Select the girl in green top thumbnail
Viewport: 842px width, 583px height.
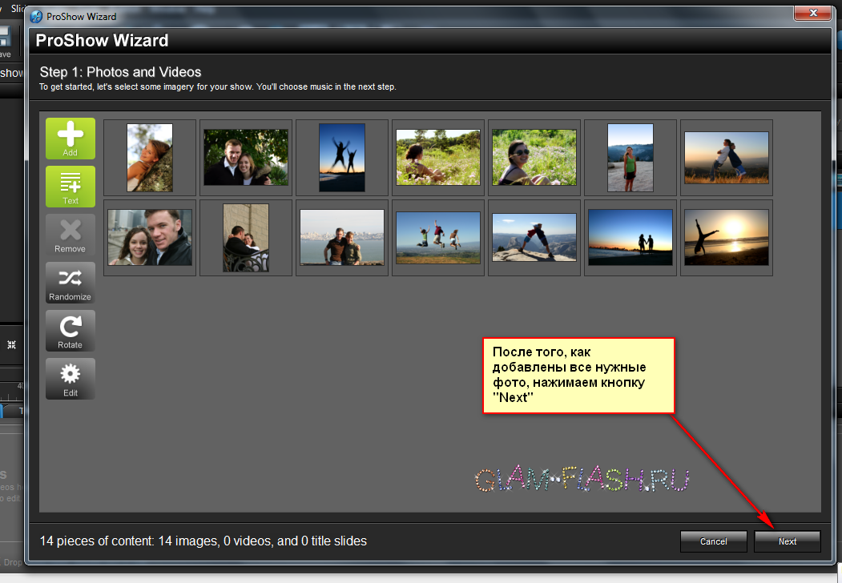coord(630,158)
